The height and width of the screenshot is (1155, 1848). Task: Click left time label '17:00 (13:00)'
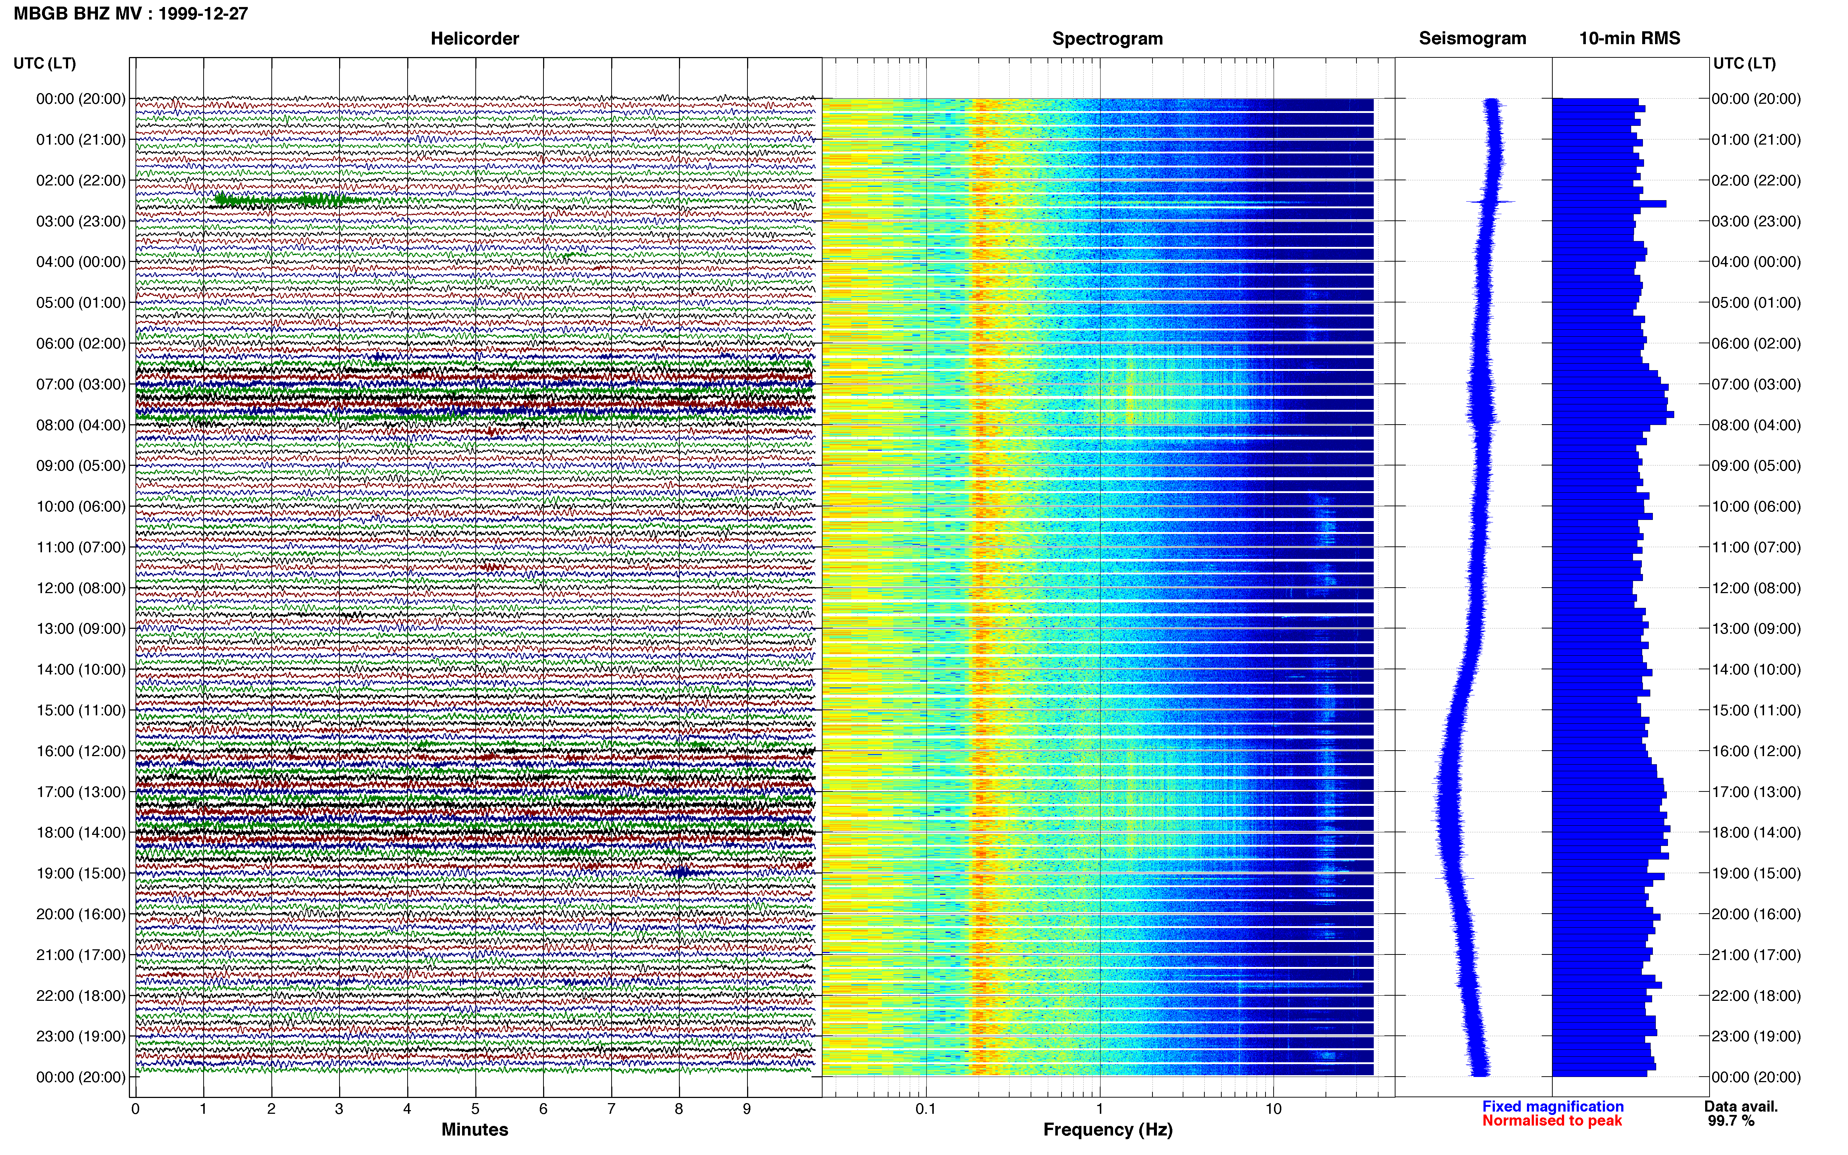pyautogui.click(x=81, y=792)
